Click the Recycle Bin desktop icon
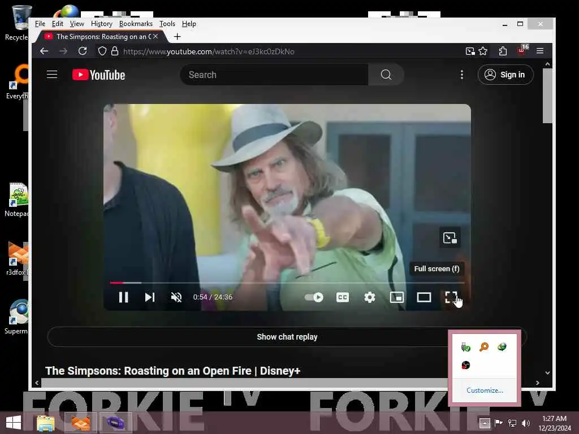 tap(19, 22)
